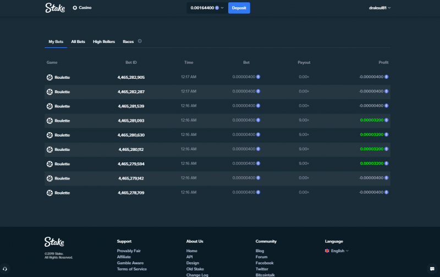Switch to the All Bets tab
Screen dimensions: 440x277
point(78,42)
